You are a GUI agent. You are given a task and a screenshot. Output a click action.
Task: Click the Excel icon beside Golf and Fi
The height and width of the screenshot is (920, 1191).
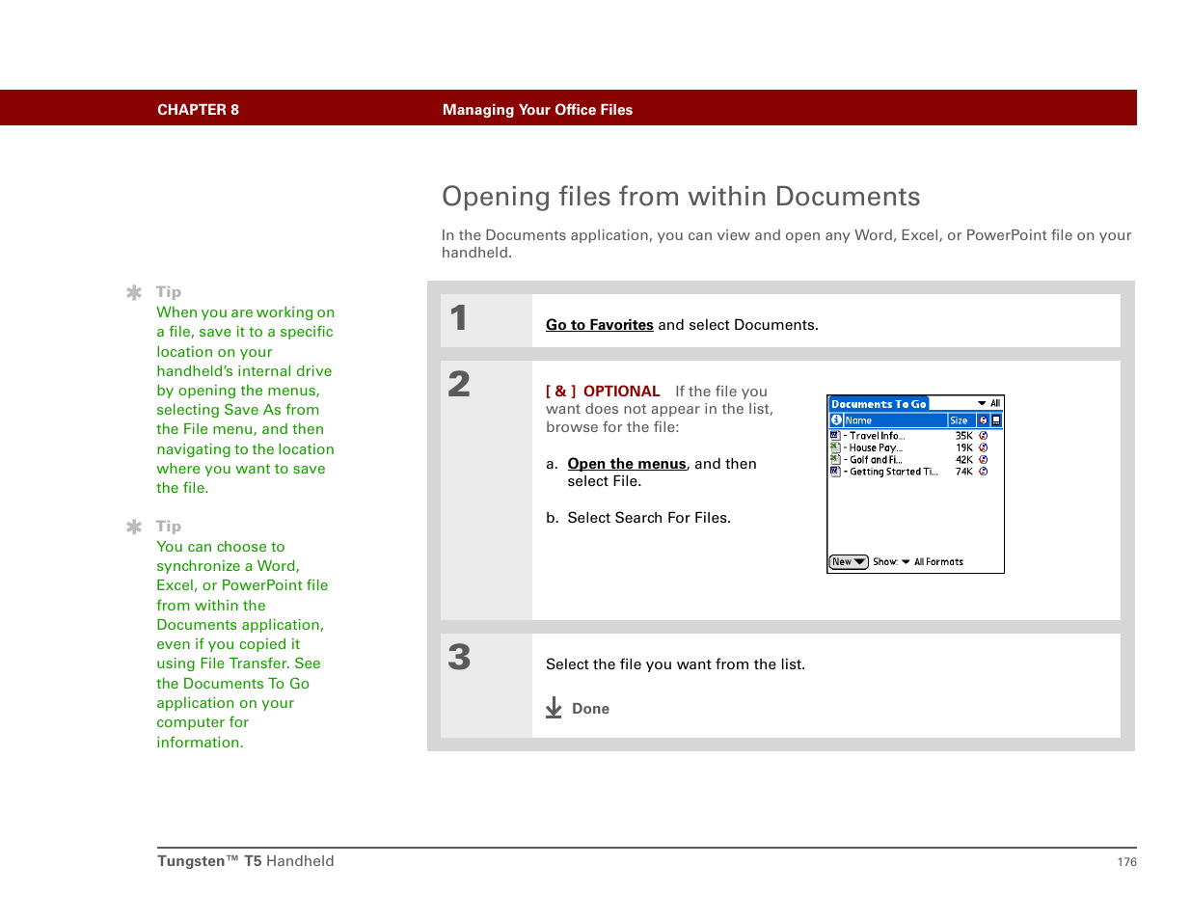pyautogui.click(x=835, y=460)
